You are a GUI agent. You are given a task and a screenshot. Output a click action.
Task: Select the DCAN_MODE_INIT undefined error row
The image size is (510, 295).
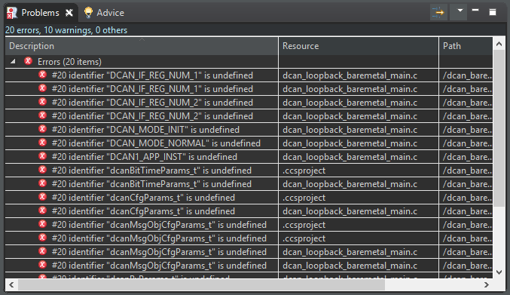(x=249, y=130)
